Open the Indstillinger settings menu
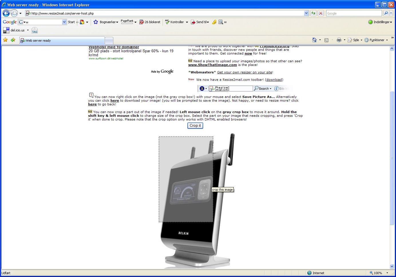 pyautogui.click(x=380, y=22)
